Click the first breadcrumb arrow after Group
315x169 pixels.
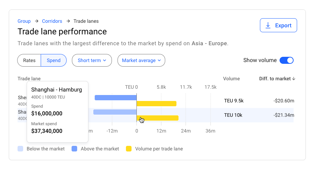[x=36, y=21]
